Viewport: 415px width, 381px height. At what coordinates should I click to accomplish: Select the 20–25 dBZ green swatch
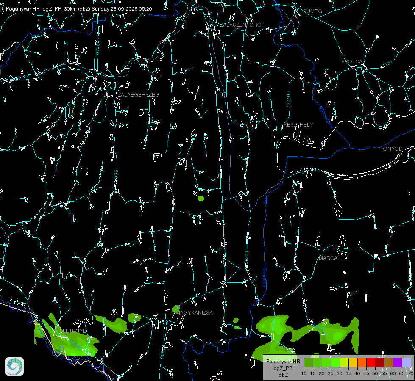[326, 362]
